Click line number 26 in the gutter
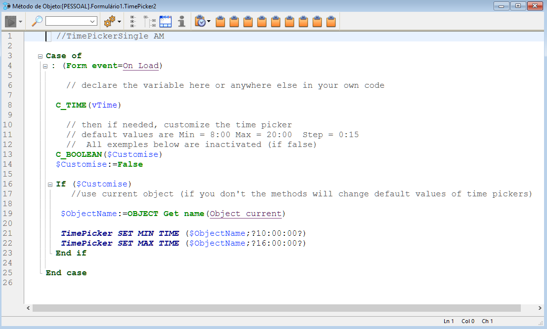The height and width of the screenshot is (329, 547). [8, 283]
